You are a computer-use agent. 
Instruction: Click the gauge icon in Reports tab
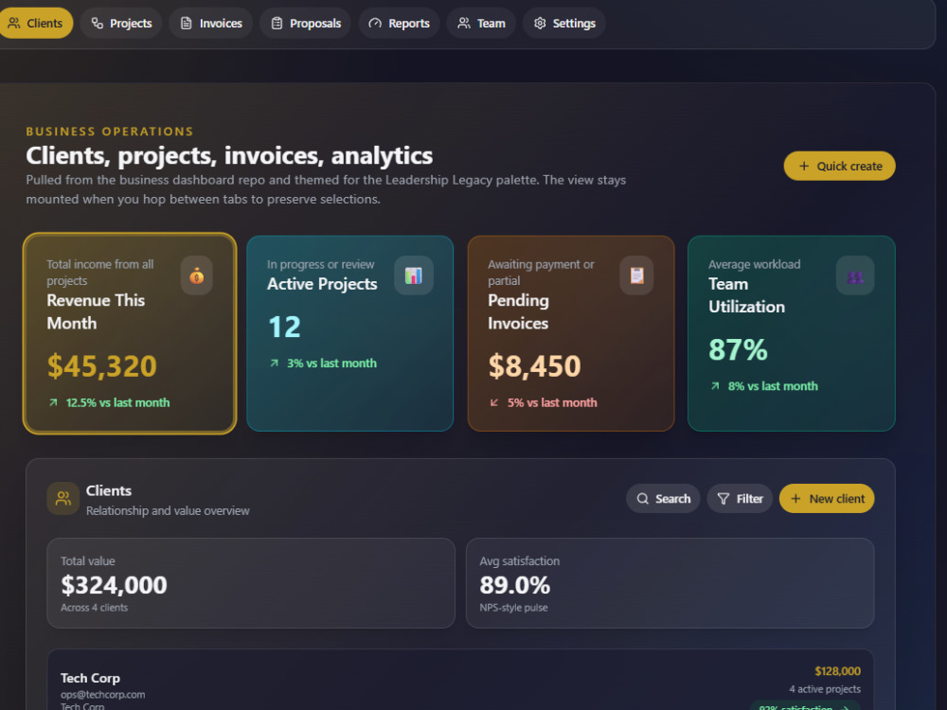[375, 23]
